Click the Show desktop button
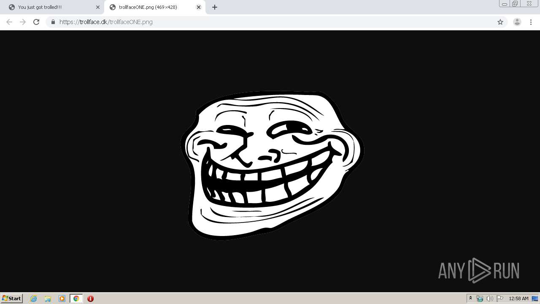Viewport: 540px width, 304px height. (535, 299)
